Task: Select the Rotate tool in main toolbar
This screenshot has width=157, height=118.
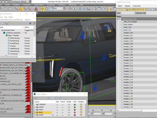Action: pos(47,9)
